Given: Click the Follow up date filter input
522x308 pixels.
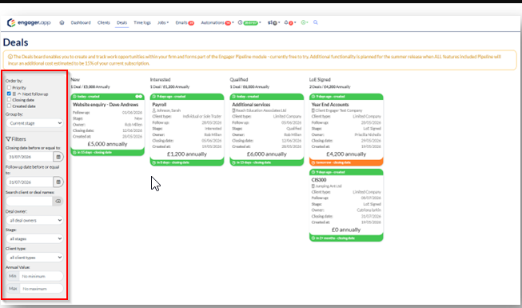Looking at the screenshot, I should [30, 182].
